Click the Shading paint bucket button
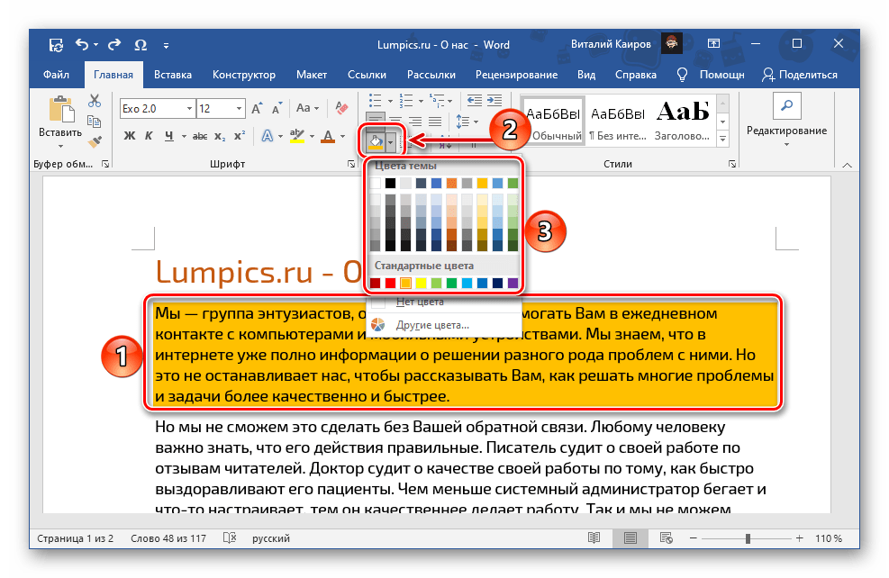The image size is (889, 578). (375, 141)
